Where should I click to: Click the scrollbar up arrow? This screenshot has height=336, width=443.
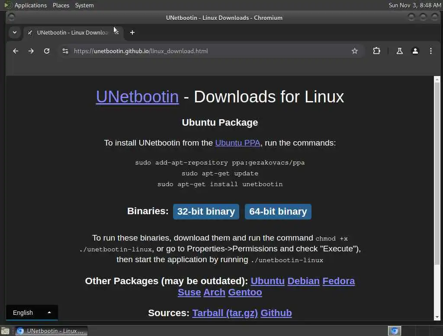point(437,79)
